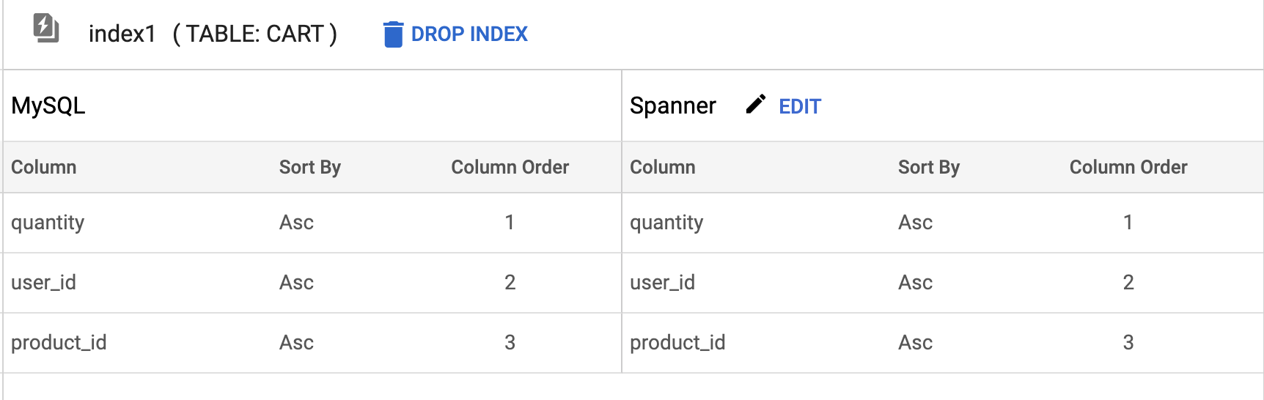
Task: Select the index1 title text
Action: point(122,34)
